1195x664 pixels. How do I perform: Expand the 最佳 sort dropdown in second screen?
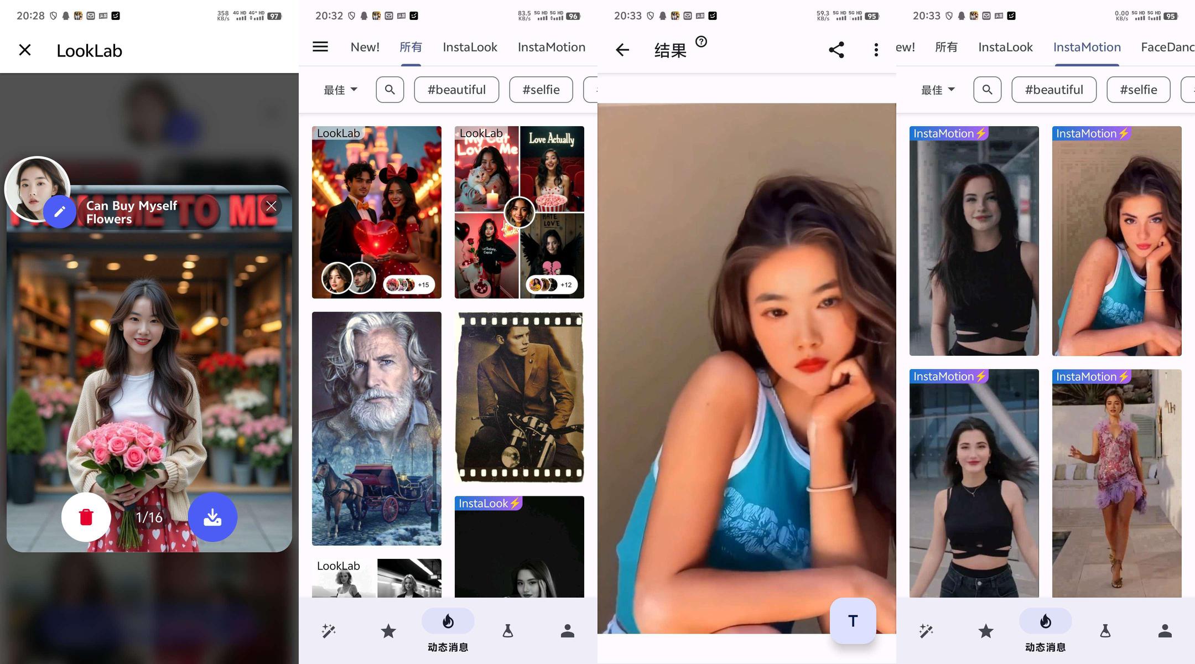340,90
